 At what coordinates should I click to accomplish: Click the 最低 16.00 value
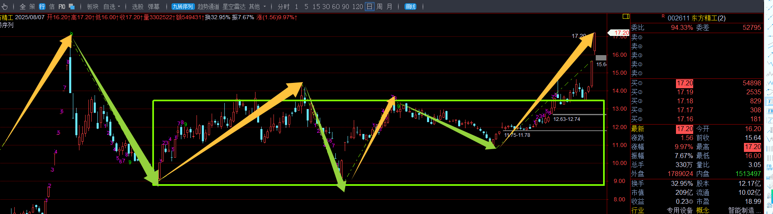(753, 156)
